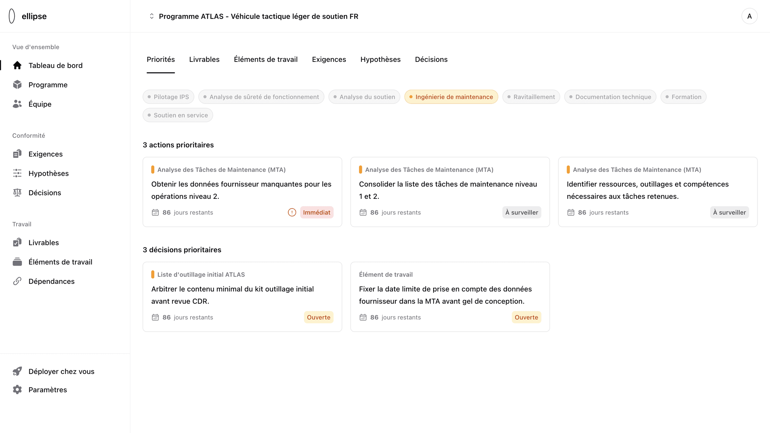Click orange marker on Liste d'outillage initial ATLAS
770x433 pixels.
(153, 275)
